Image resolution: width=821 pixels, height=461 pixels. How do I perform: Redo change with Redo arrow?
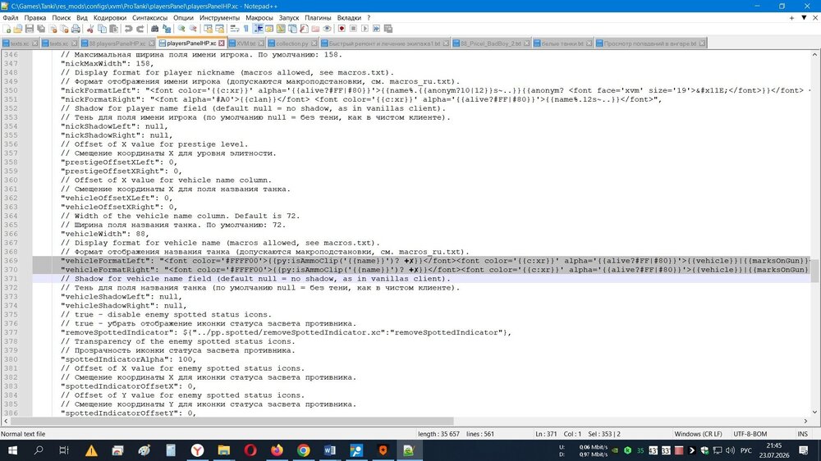140,29
